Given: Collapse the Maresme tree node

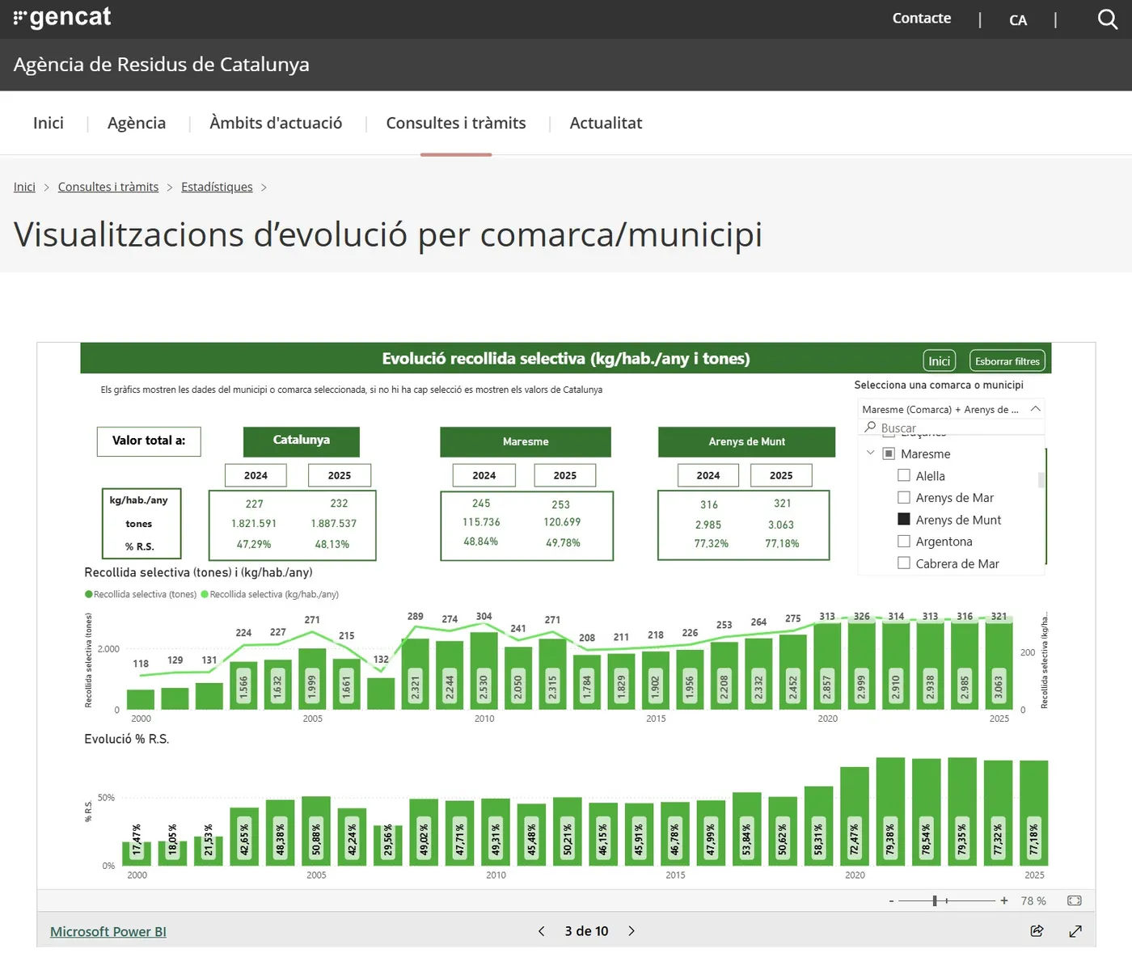Looking at the screenshot, I should tap(870, 453).
